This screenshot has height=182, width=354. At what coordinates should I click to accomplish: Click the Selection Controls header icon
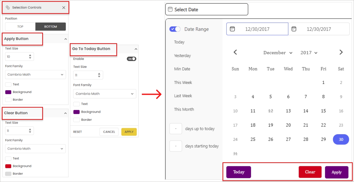8,8
